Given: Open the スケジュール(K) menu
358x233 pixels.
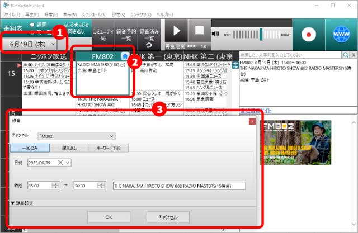Looking at the screenshot, I should point(94,15).
